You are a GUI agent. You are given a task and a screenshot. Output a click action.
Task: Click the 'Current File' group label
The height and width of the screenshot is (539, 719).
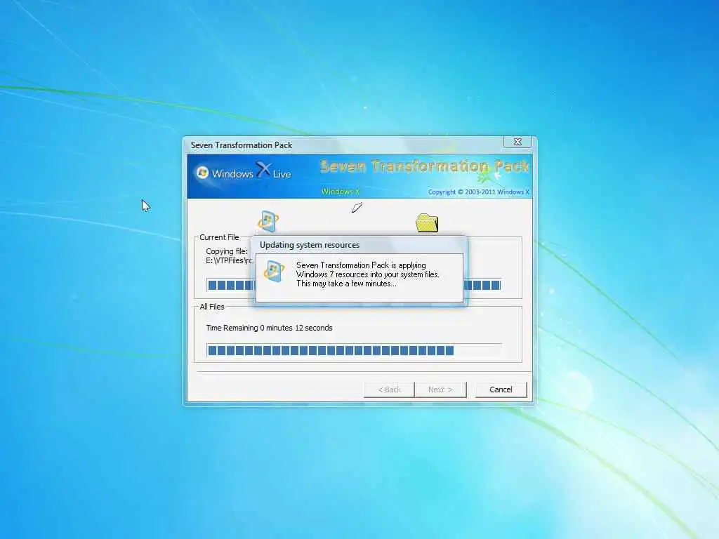(219, 237)
